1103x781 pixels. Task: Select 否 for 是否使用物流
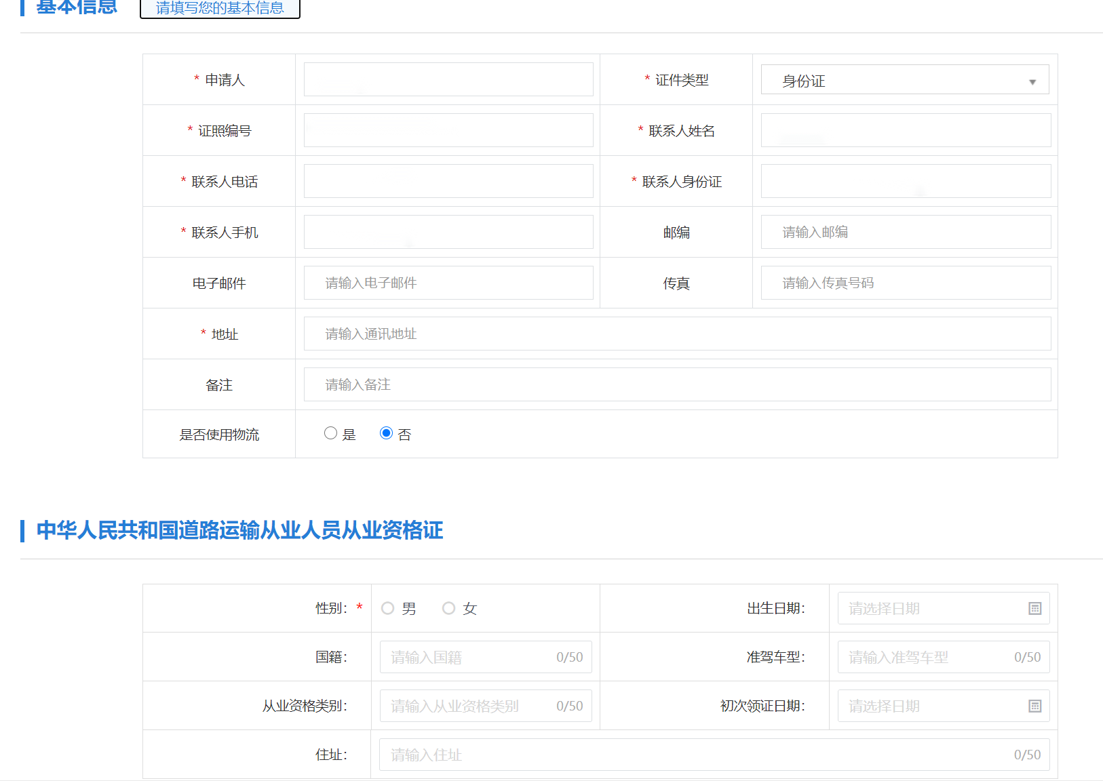pos(386,433)
